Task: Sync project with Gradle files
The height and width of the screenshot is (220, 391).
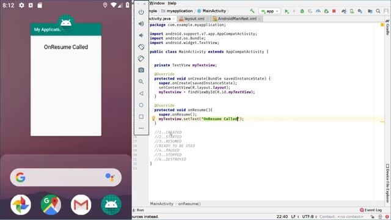Action: coord(344,11)
